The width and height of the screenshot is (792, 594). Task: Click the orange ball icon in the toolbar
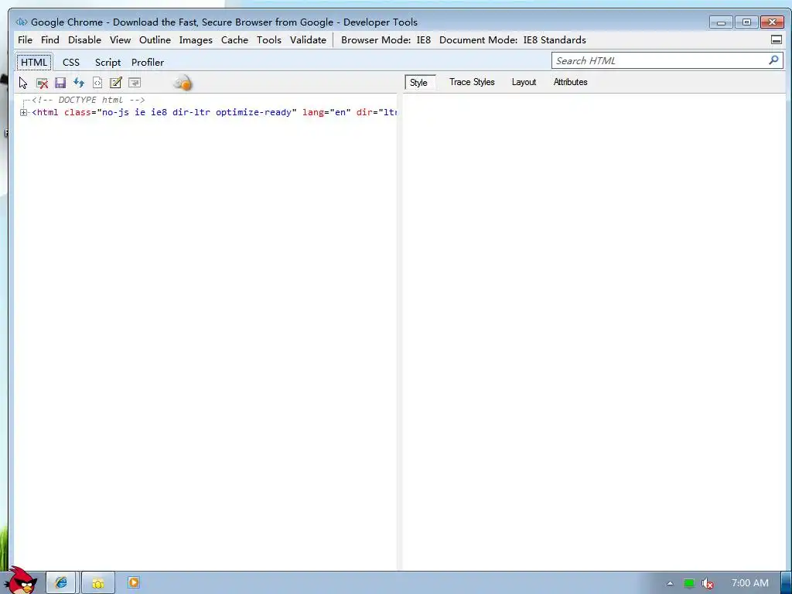pyautogui.click(x=183, y=83)
